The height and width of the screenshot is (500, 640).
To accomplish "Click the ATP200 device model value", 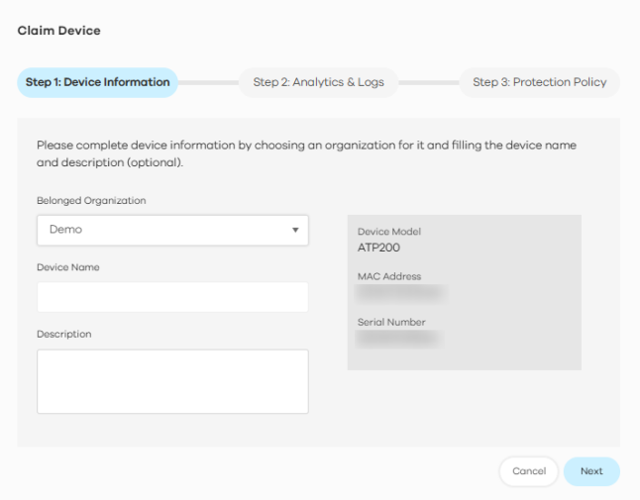I will 378,248.
